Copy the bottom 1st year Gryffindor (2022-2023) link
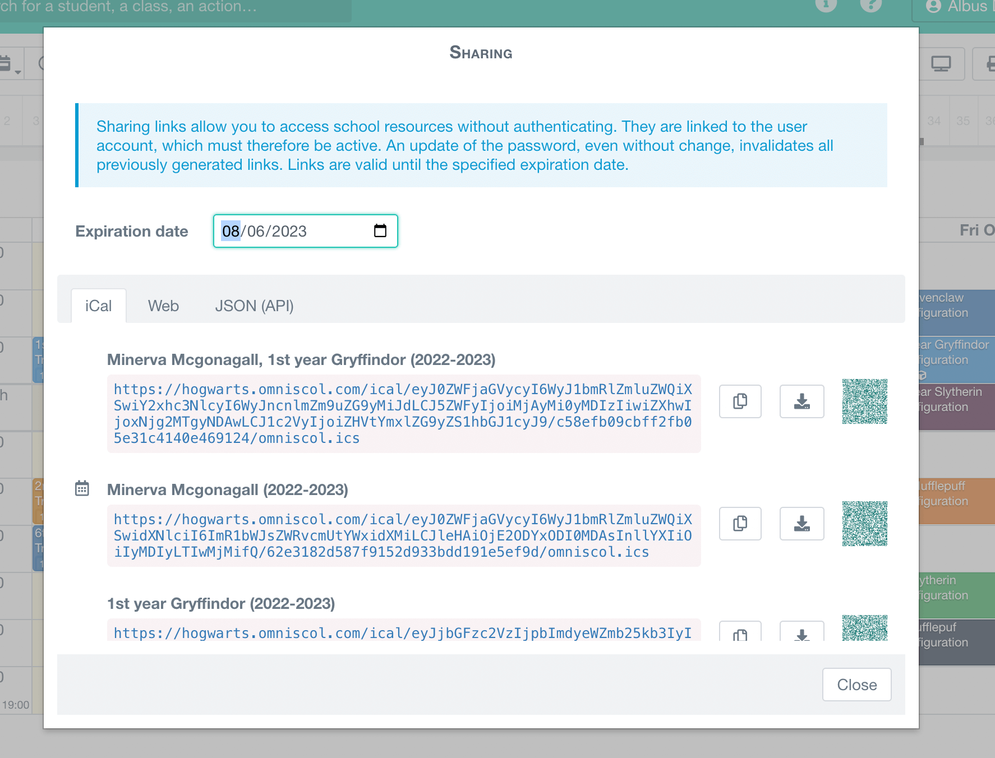995x758 pixels. click(740, 634)
